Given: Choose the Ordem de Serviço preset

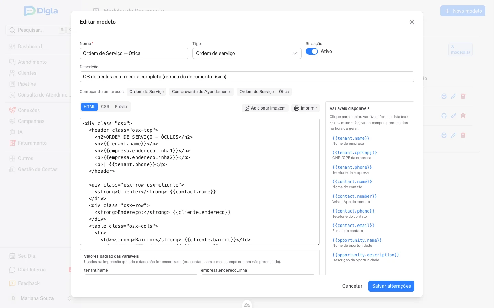Looking at the screenshot, I should (x=146, y=92).
